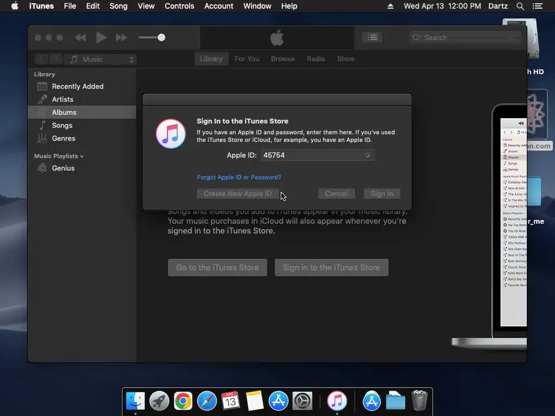Launch Google Chrome from the Dock
Viewport: 555px width, 416px height.
pos(183,401)
